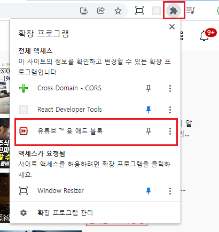Open more options for 유튜브 용 애드 블록
This screenshot has width=219, height=232.
click(x=170, y=131)
